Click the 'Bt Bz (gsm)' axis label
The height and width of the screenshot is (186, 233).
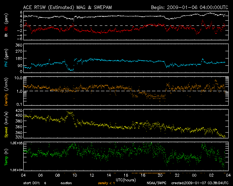click(x=6, y=25)
